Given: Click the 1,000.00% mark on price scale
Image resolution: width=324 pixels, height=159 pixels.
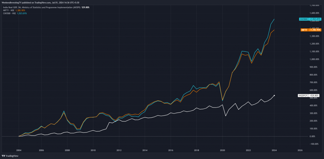Looking at the screenshot, I should coord(314,59).
